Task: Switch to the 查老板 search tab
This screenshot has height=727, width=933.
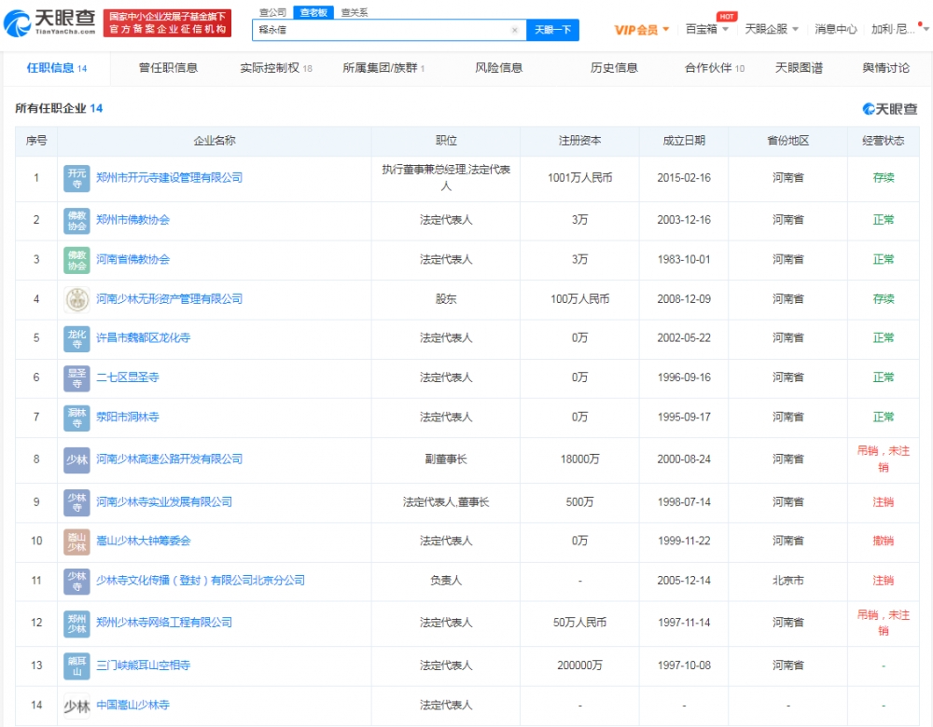Action: [313, 12]
